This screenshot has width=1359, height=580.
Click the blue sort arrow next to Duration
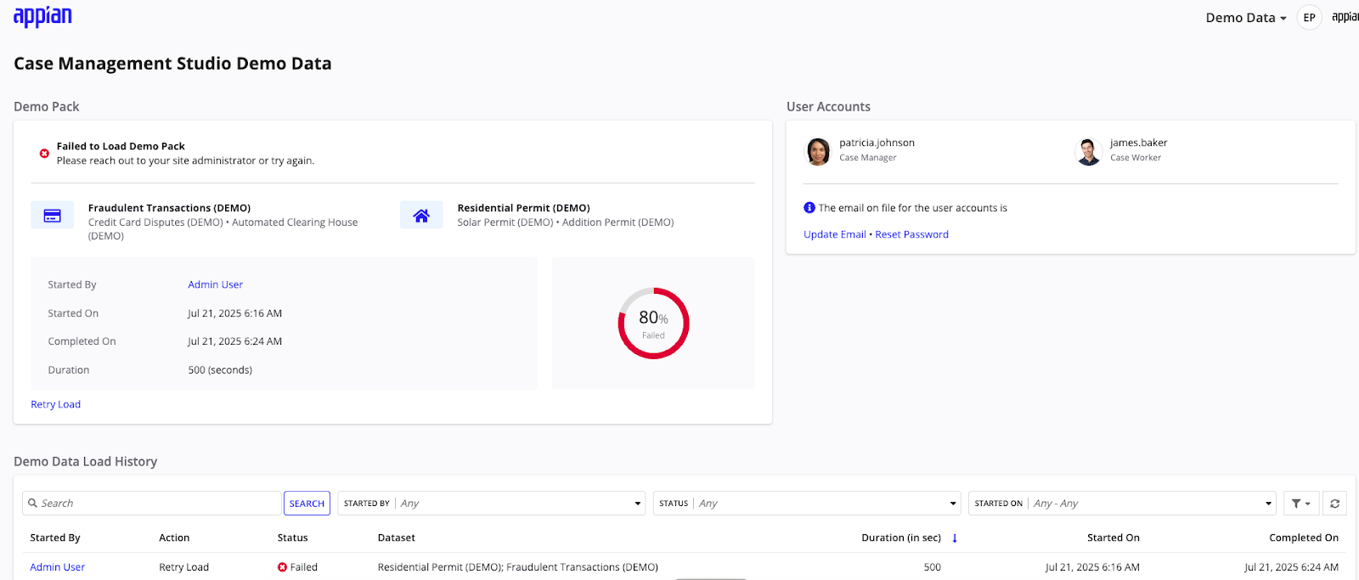[x=955, y=538]
